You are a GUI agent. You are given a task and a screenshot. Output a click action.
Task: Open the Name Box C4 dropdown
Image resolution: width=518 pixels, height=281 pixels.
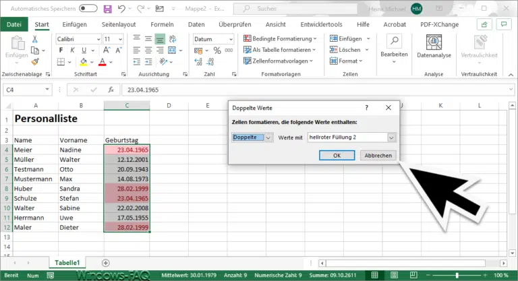click(47, 90)
